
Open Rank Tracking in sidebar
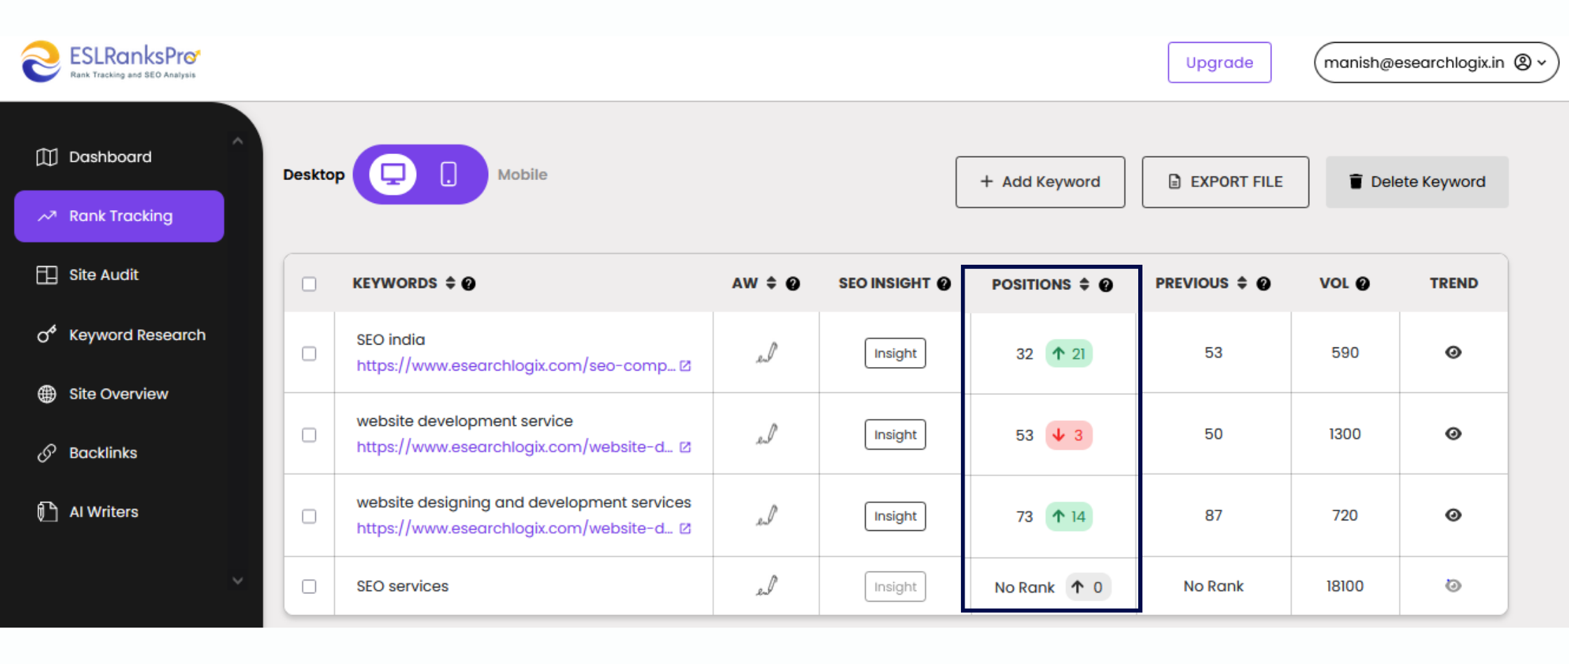[x=119, y=216]
